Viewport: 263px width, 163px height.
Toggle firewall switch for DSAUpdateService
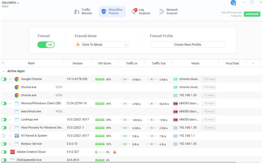[x=4, y=160]
